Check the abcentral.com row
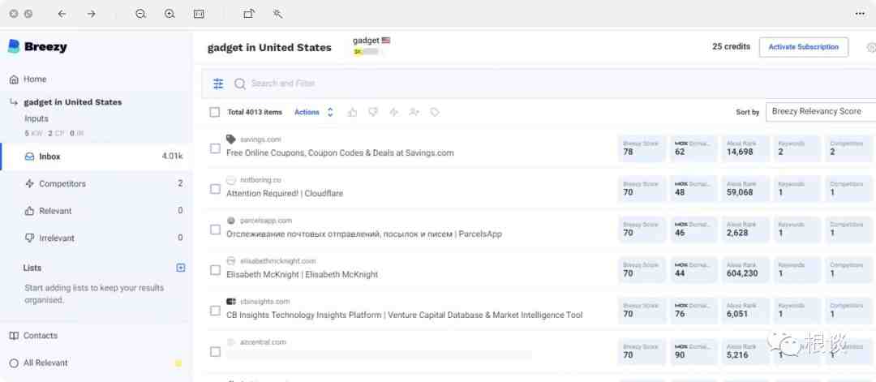This screenshot has width=876, height=382. coord(215,352)
